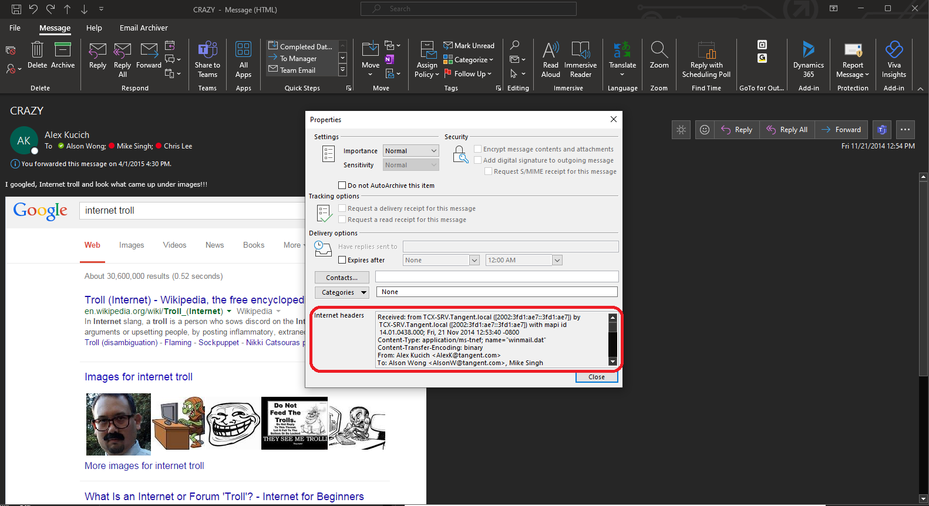Open Dynamics 365 add-in
The width and height of the screenshot is (929, 506).
tap(808, 50)
